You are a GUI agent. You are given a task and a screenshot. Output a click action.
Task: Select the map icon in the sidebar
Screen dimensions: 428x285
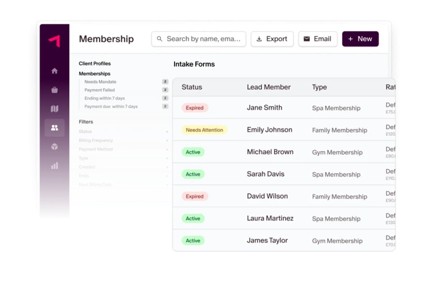click(54, 109)
